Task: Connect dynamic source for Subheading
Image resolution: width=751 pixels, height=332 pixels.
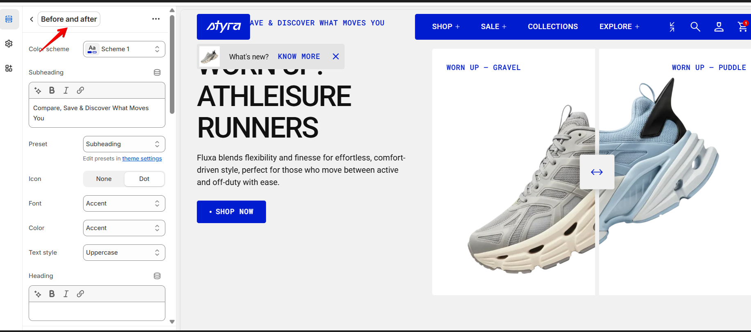Action: tap(157, 72)
